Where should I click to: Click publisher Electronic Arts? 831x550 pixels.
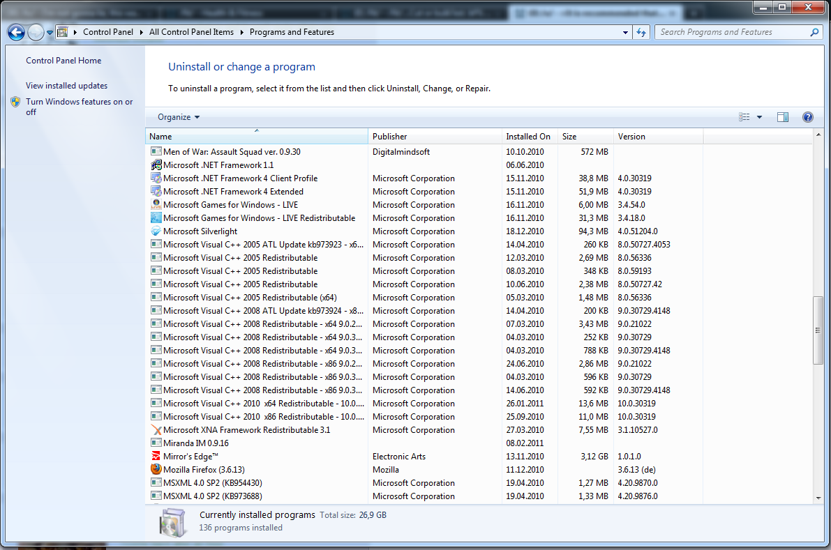pos(399,457)
